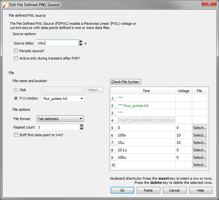Enable the Periodic source checkbox
The image size is (219, 200).
point(16,51)
